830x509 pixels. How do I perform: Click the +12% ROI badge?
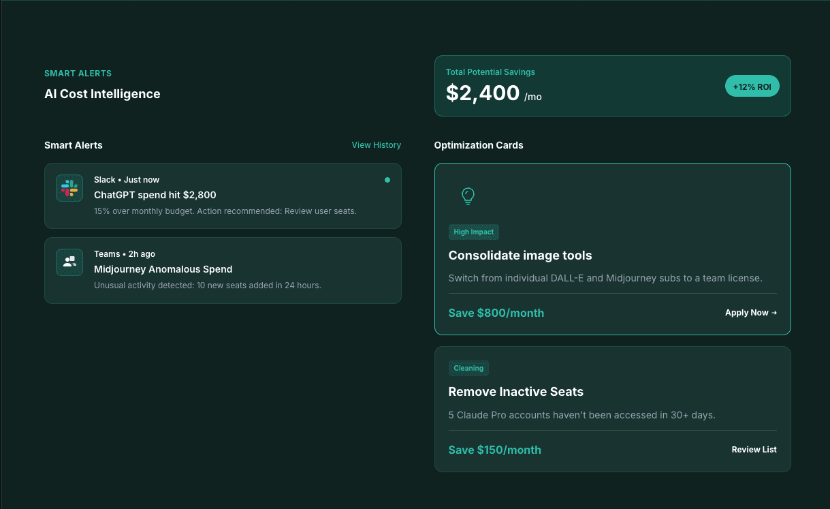[x=752, y=86]
